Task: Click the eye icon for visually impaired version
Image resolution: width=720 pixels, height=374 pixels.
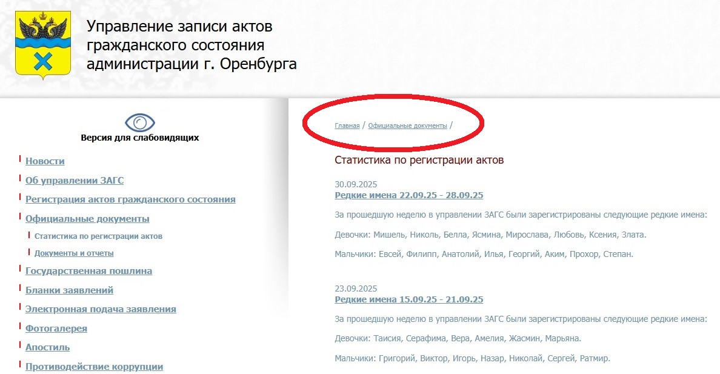Action: pos(140,122)
